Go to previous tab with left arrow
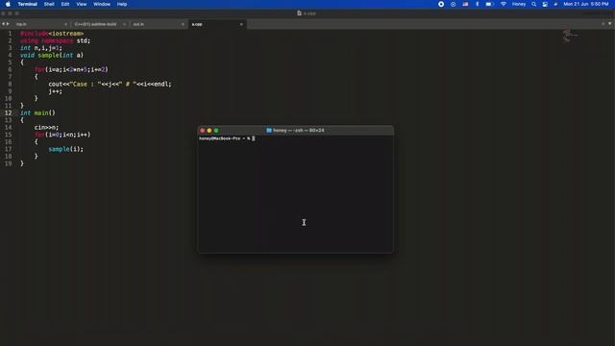 [x=3, y=24]
